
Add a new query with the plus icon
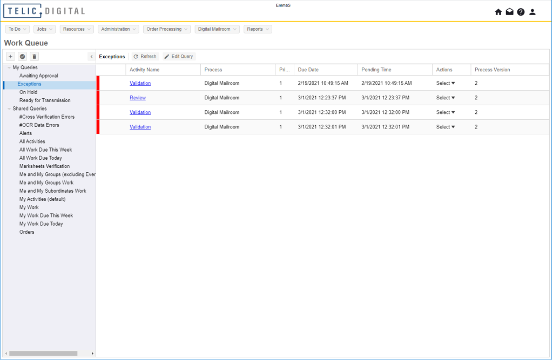coord(10,56)
